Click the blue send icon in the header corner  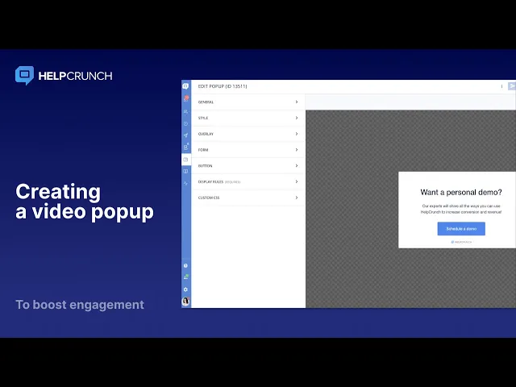(x=512, y=86)
